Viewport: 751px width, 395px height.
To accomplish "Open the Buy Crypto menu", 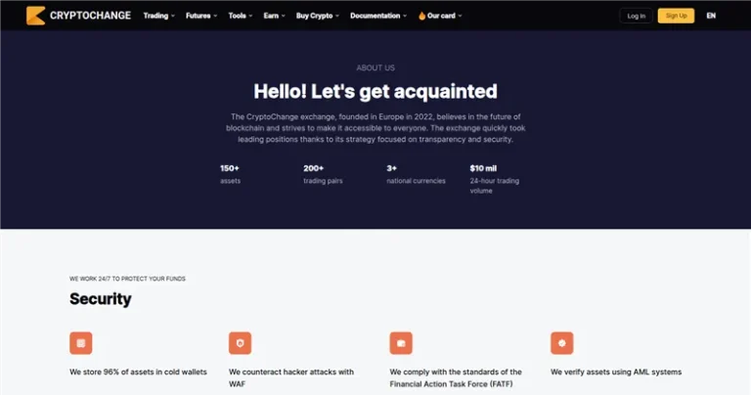I will point(318,16).
